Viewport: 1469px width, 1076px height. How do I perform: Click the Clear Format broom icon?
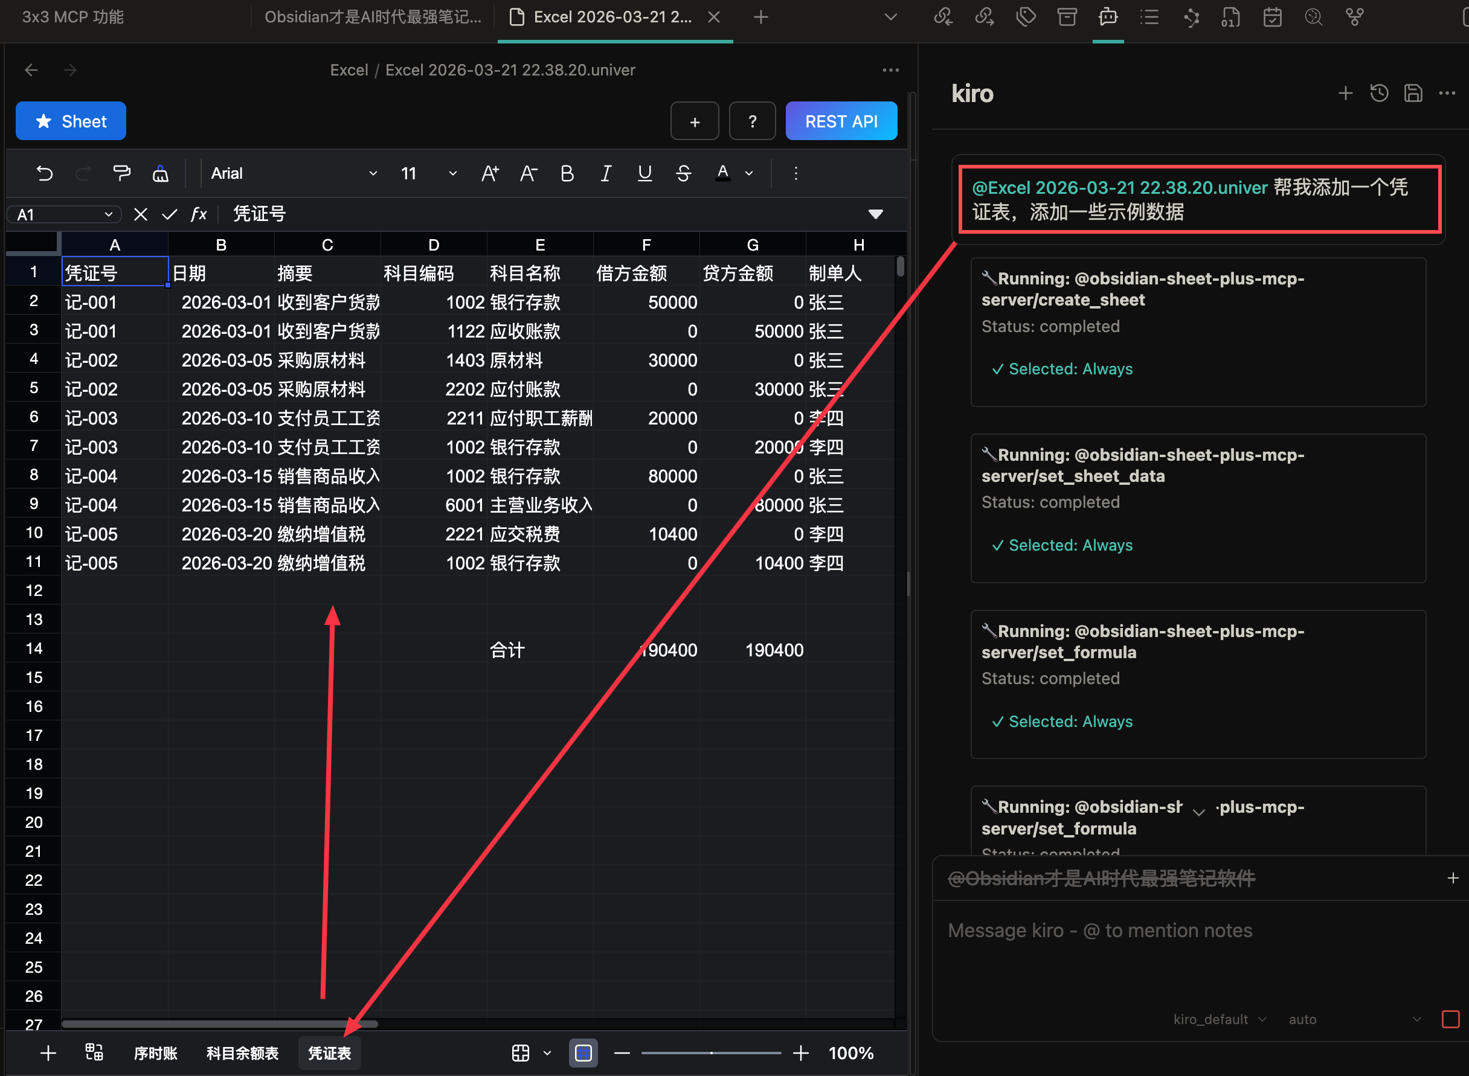(x=160, y=173)
